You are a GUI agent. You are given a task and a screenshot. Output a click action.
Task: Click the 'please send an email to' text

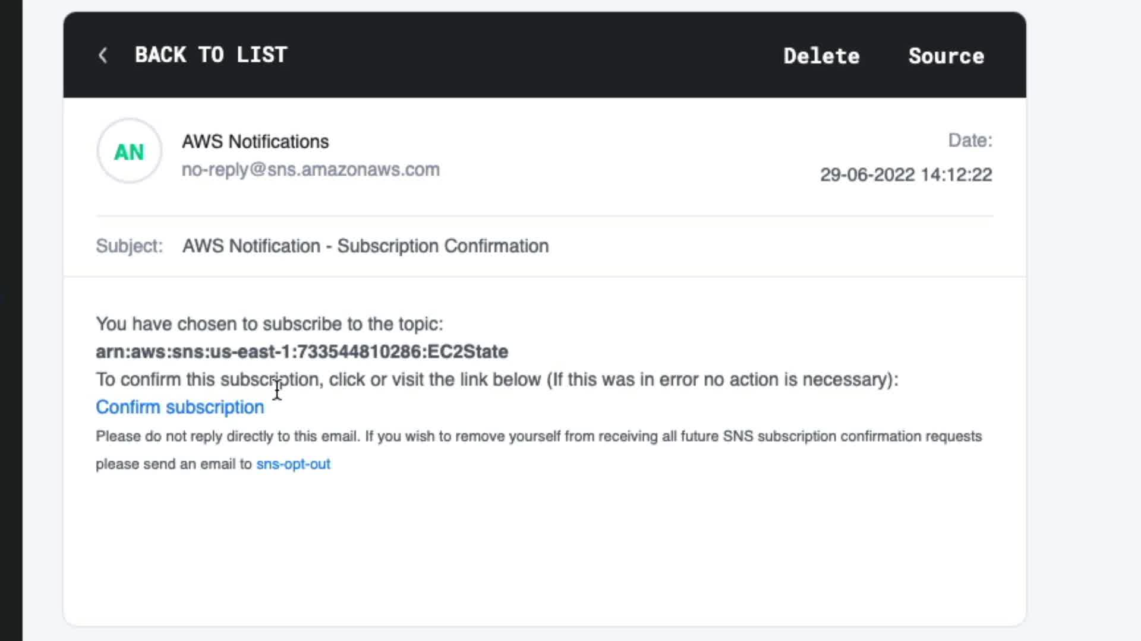click(x=174, y=464)
